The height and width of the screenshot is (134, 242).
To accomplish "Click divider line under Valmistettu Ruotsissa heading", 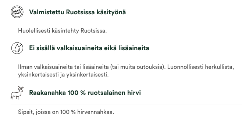I will click(x=126, y=23).
